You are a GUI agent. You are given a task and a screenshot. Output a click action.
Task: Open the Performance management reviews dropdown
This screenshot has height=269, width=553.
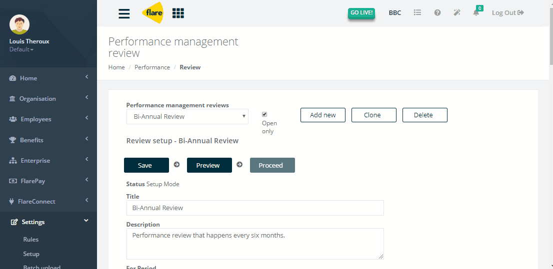(x=187, y=117)
